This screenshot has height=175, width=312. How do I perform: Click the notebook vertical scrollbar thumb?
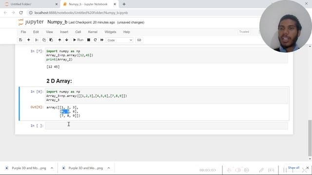click(310, 138)
